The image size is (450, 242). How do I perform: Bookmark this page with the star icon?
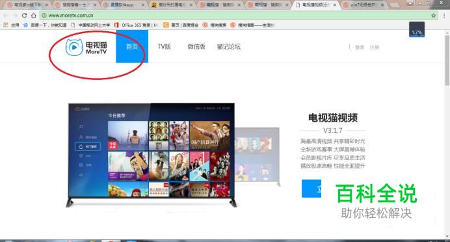[433, 16]
